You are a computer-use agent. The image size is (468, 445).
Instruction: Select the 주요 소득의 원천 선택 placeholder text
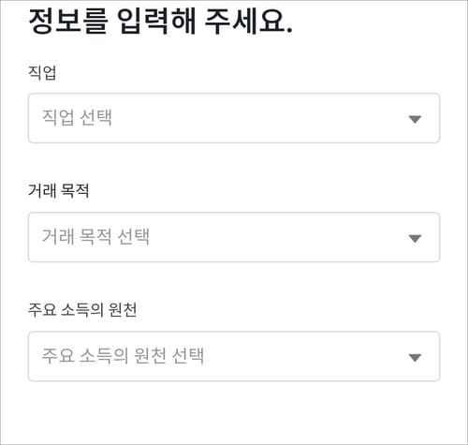point(123,355)
